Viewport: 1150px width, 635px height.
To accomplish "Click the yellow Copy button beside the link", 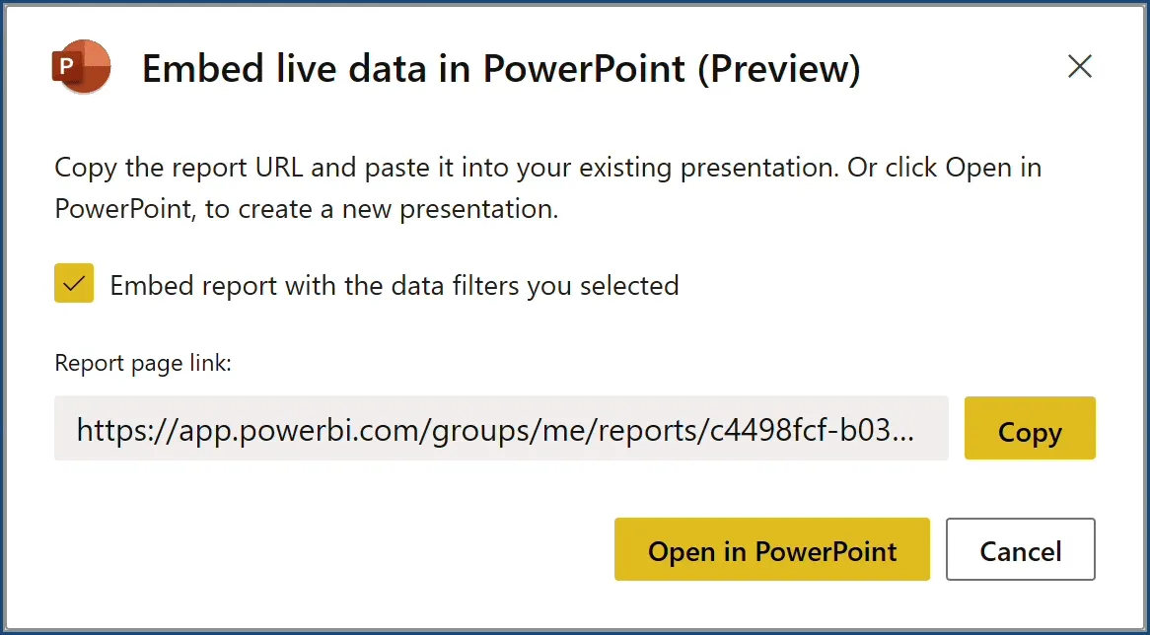I will (x=1029, y=429).
